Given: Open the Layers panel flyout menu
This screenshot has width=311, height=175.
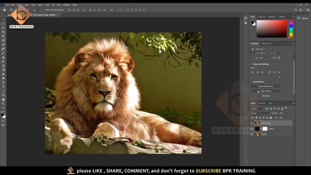Looking at the screenshot, I should click(294, 104).
